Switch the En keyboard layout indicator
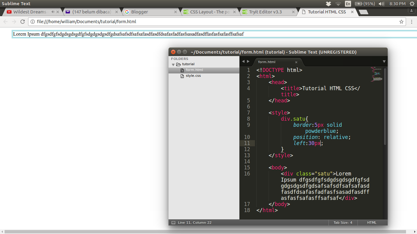 pos(348,3)
